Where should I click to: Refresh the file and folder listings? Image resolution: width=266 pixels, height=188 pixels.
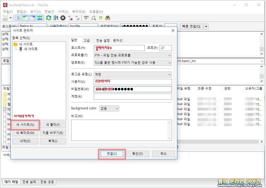pyautogui.click(x=48, y=18)
